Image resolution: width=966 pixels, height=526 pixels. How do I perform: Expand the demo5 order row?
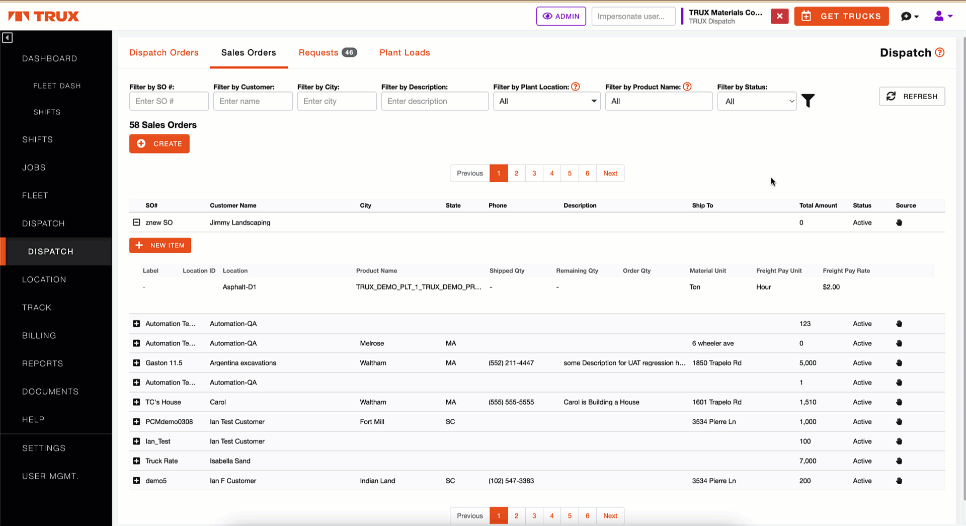[x=136, y=481]
